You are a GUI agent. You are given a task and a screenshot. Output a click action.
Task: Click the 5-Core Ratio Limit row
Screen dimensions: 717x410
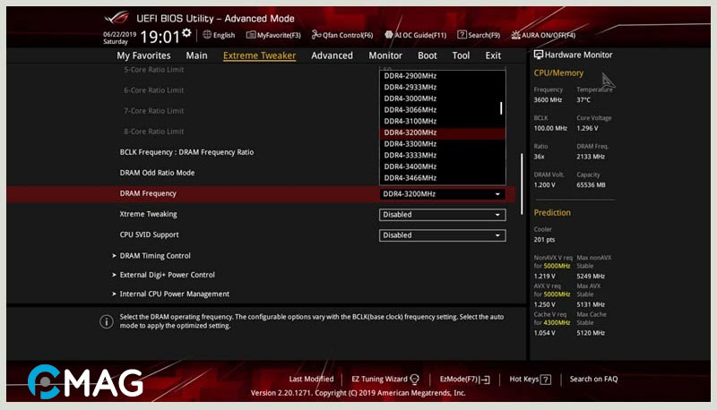pos(153,70)
